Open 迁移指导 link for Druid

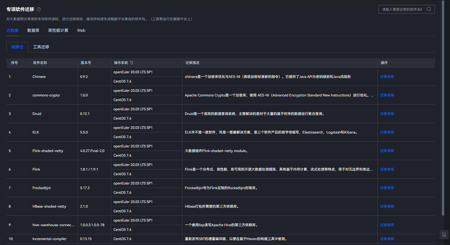tap(387, 114)
